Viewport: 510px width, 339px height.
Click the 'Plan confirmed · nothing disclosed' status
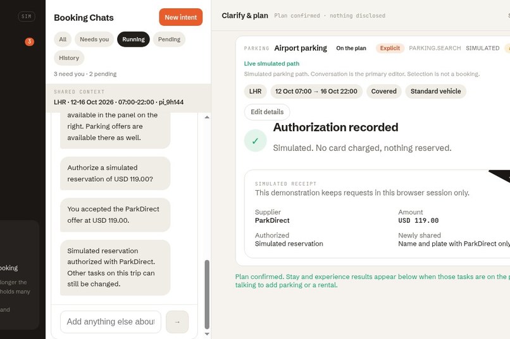click(x=330, y=16)
